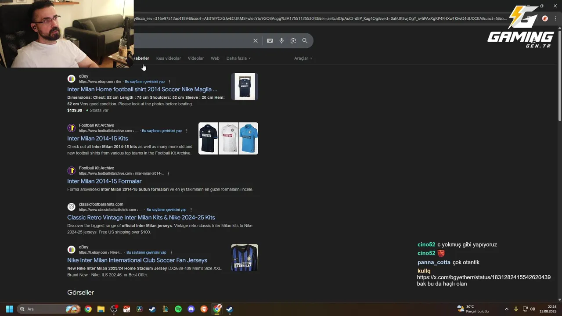Open Discord from the taskbar

[x=191, y=309]
